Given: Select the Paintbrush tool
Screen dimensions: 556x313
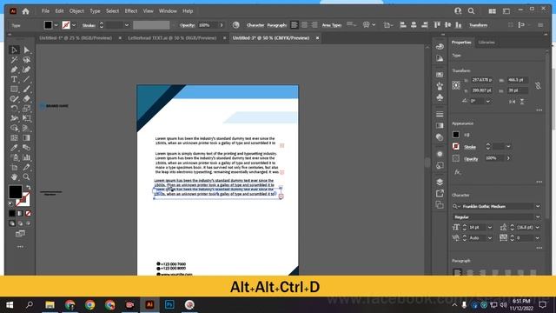Looking at the screenshot, I should 27,89.
